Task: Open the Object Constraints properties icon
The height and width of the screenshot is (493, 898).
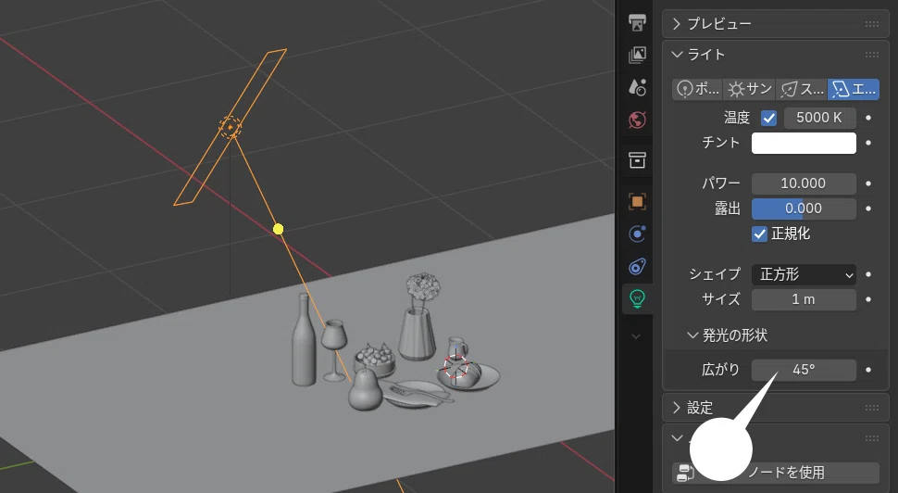Action: click(x=638, y=267)
